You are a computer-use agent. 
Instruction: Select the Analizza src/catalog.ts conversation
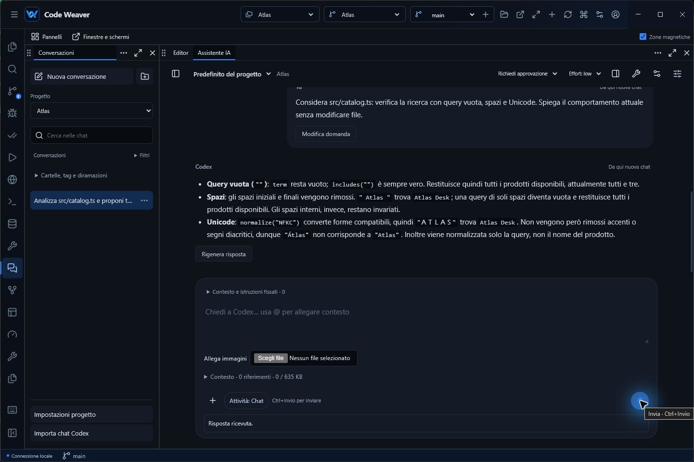coord(83,200)
